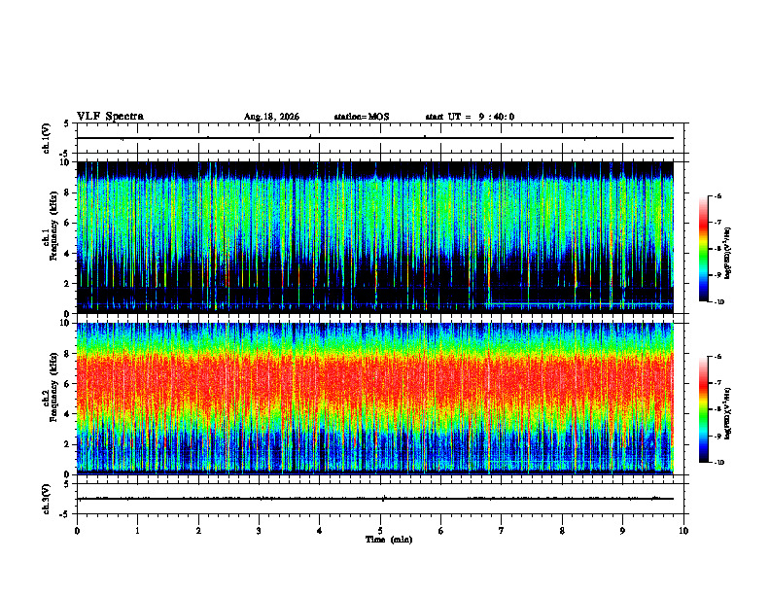Click time axis tick label "7"
This screenshot has width=770, height=595.
(502, 531)
